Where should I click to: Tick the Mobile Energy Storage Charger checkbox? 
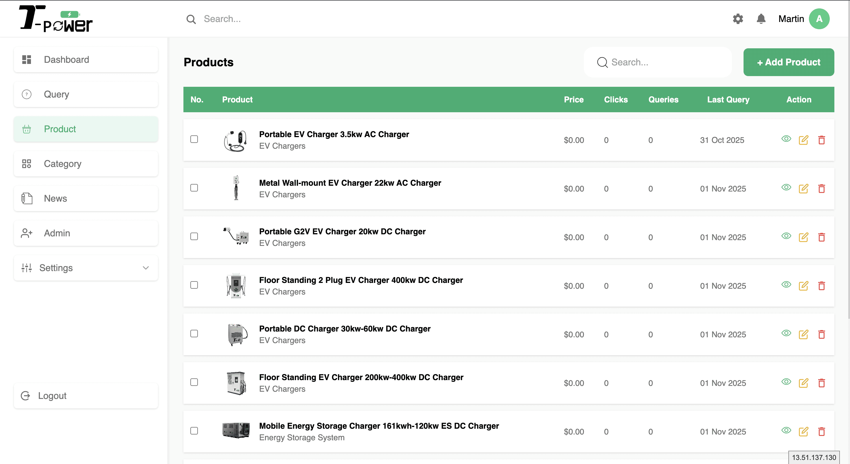(x=194, y=431)
